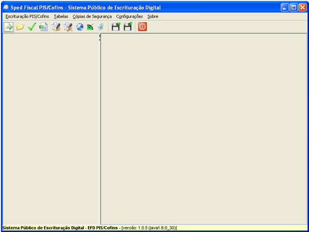Click the left floppy disk backup icon
The width and height of the screenshot is (309, 232).
pyautogui.click(x=116, y=27)
